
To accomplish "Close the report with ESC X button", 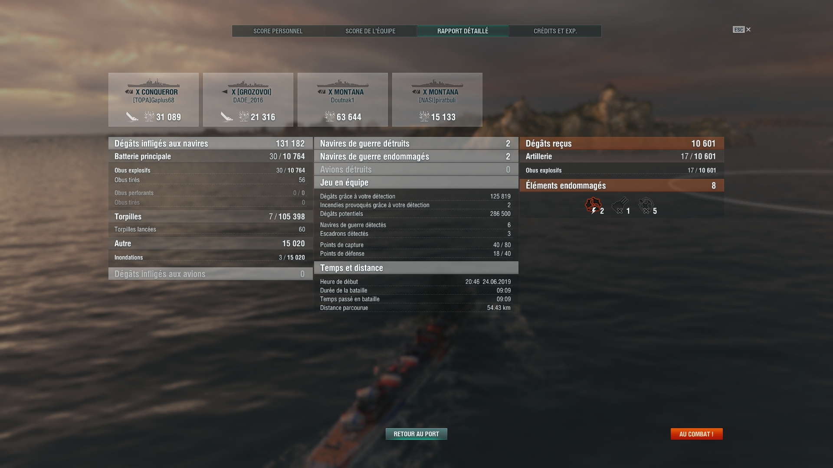I will [x=742, y=29].
